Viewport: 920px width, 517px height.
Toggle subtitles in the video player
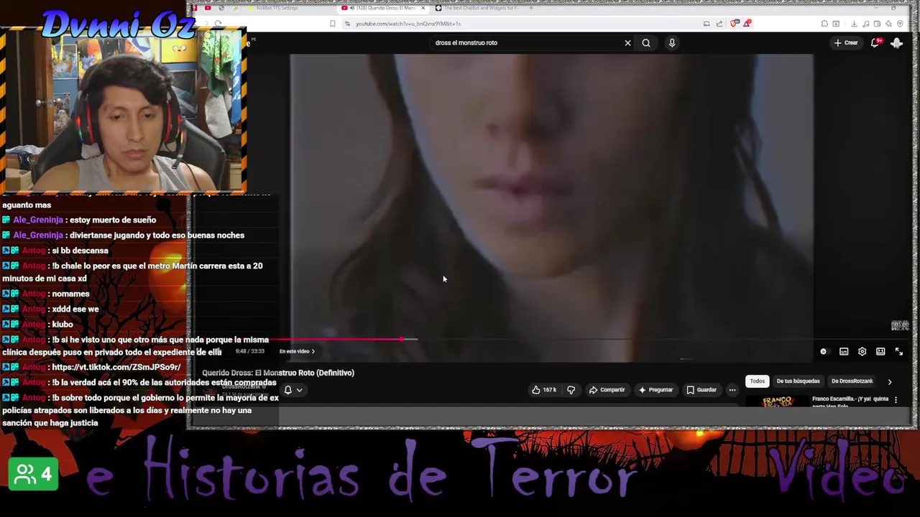point(844,352)
